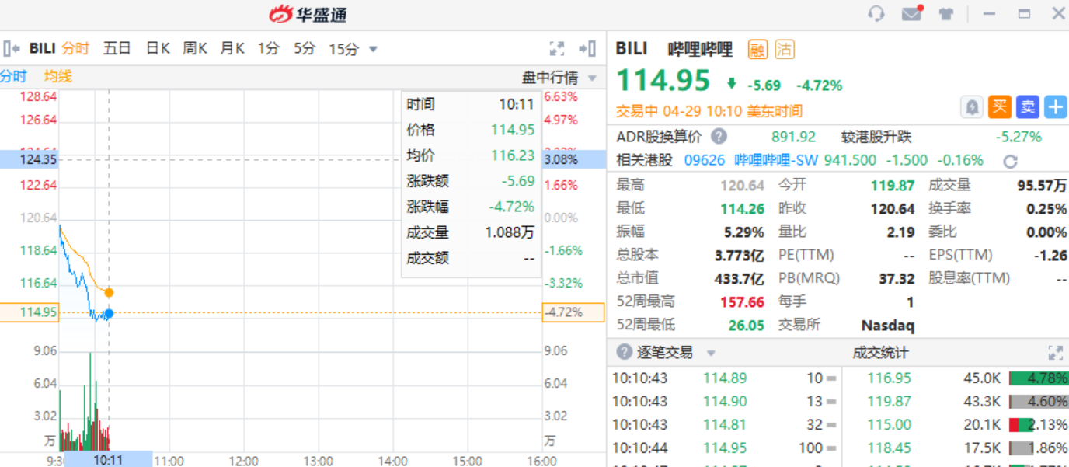Click the 买 buy button

(x=1000, y=107)
